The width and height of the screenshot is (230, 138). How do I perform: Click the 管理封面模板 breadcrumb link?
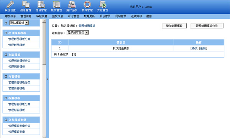(87, 26)
